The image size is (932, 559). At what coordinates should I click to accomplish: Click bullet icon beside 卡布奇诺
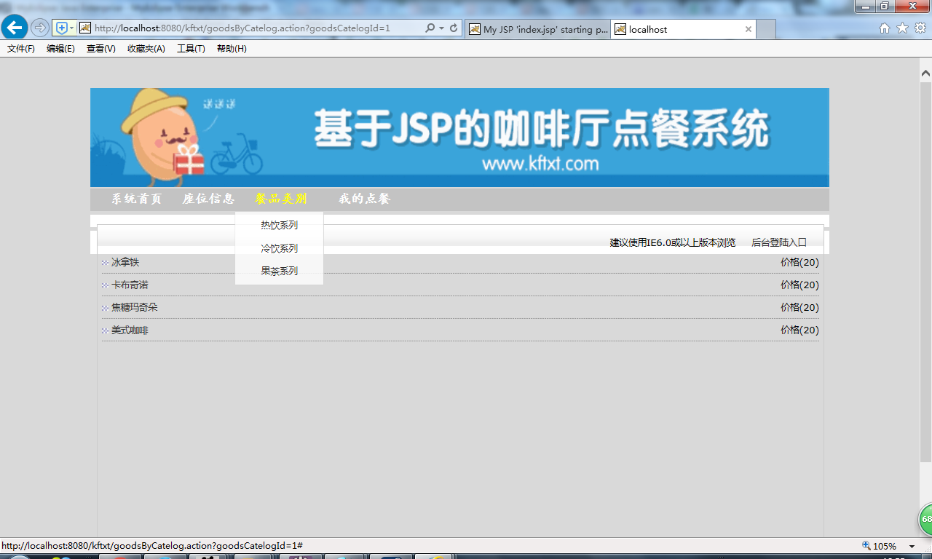105,285
